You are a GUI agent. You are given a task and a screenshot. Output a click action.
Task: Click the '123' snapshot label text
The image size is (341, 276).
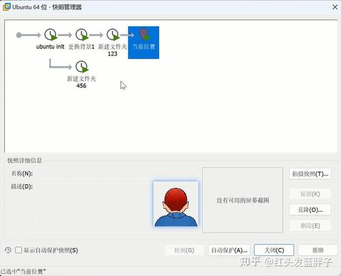point(112,54)
